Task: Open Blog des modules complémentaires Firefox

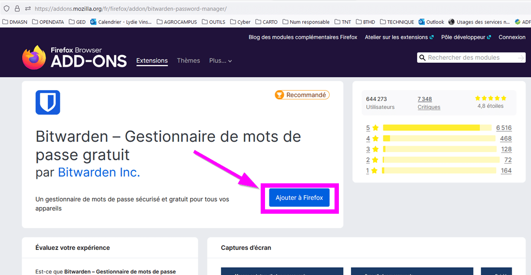Action: [303, 37]
